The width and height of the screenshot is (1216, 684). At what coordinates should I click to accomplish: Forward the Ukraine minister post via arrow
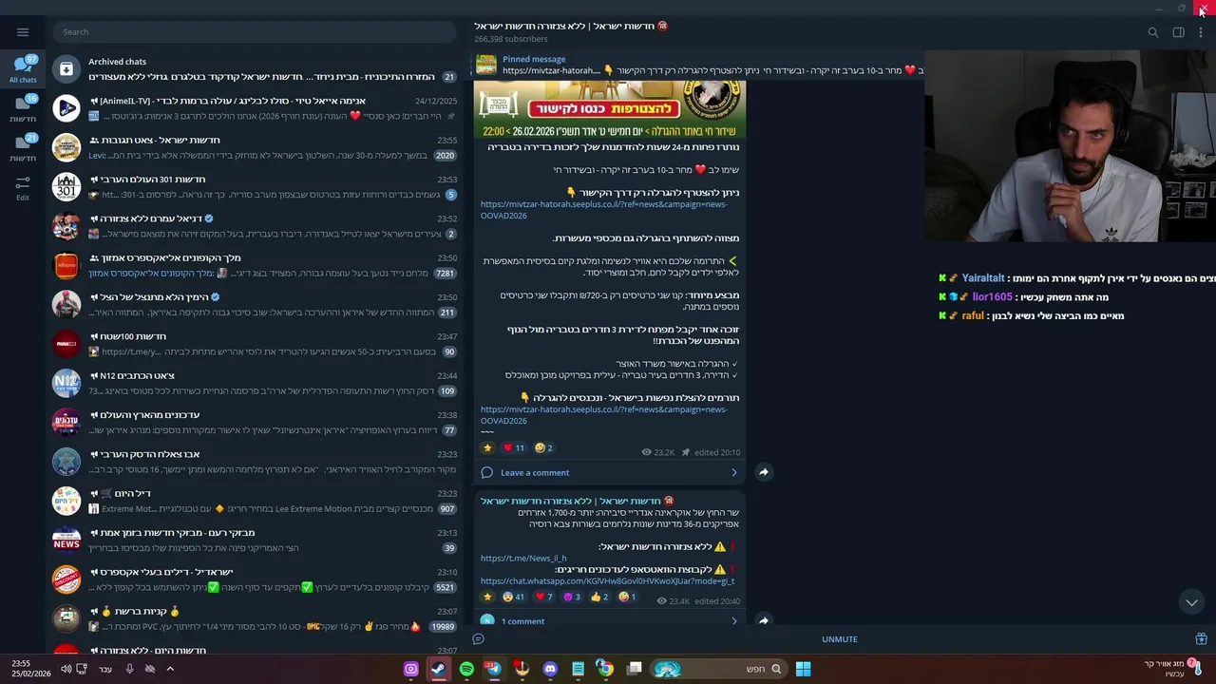click(763, 620)
